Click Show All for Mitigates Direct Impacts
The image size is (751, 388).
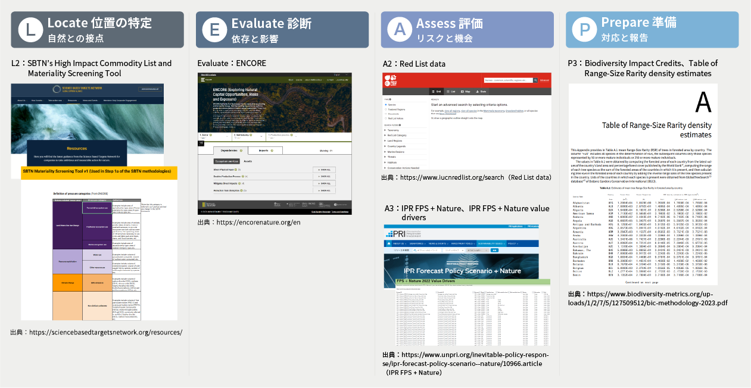coord(324,183)
